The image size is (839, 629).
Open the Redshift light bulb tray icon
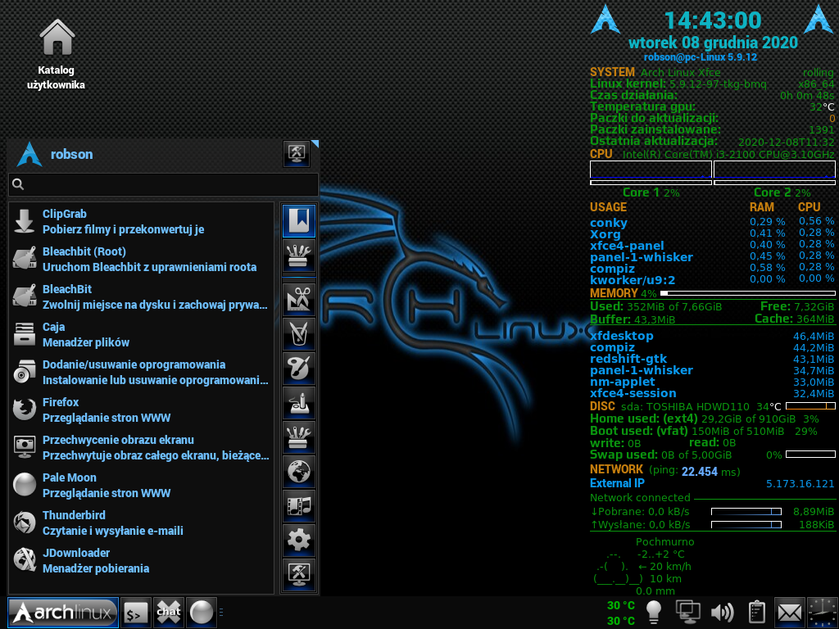(x=654, y=613)
